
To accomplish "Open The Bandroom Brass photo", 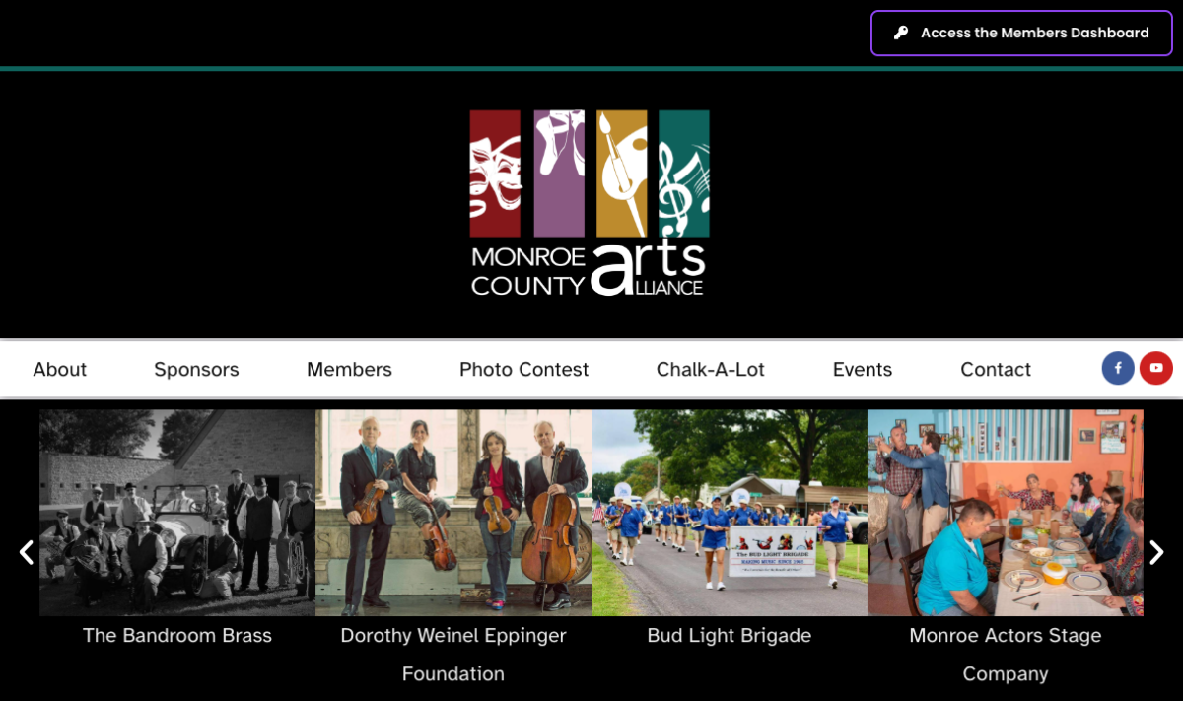I will tap(177, 513).
